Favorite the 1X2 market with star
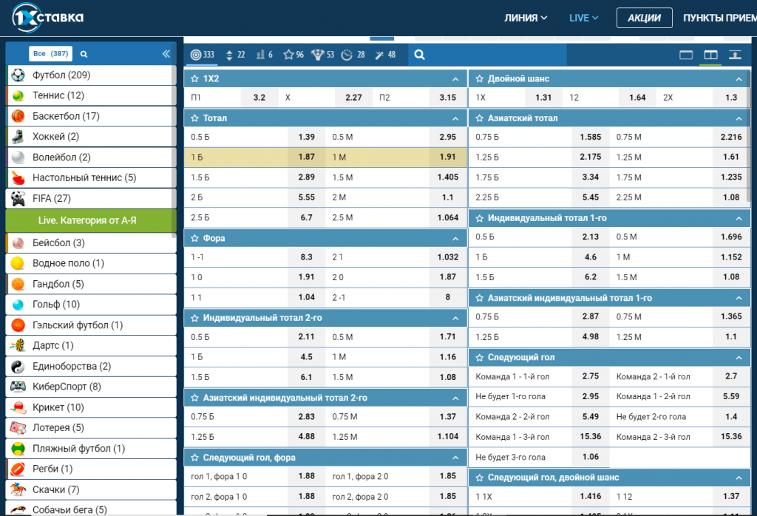 tap(195, 78)
